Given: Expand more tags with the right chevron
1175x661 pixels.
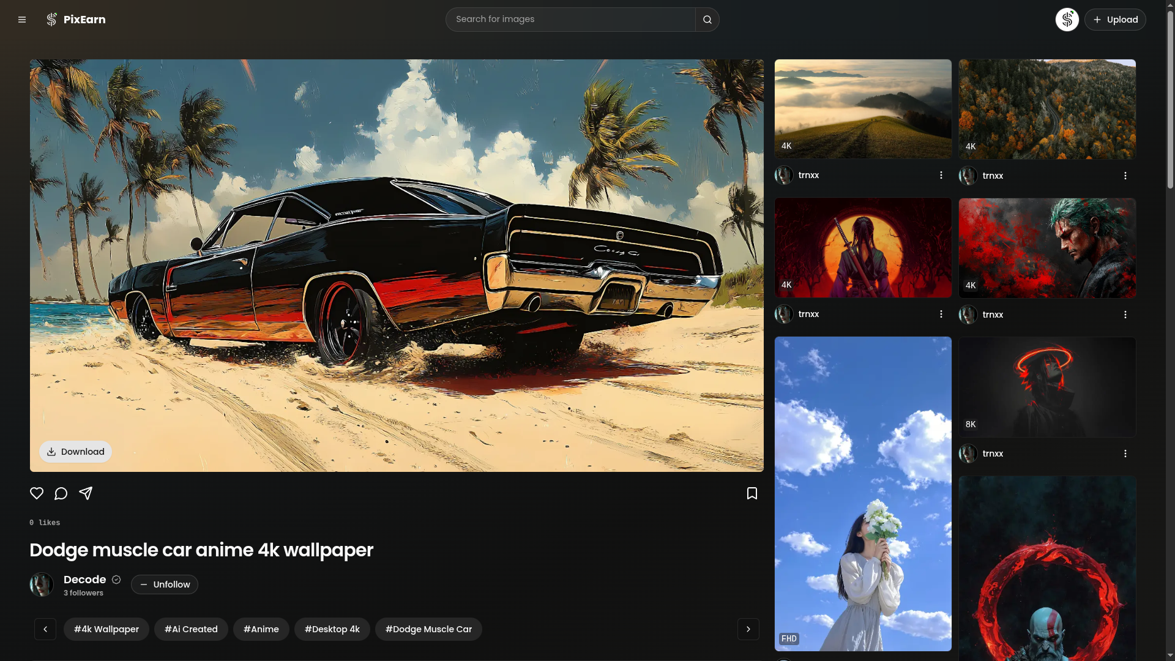Looking at the screenshot, I should click(x=748, y=629).
